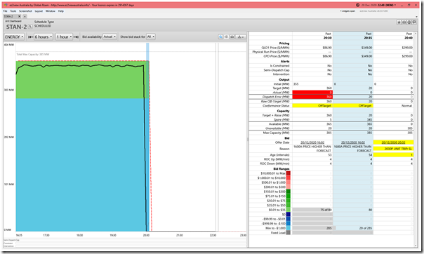Open the Screenshot menu
Screen dimensions: 424x254
coord(25,11)
